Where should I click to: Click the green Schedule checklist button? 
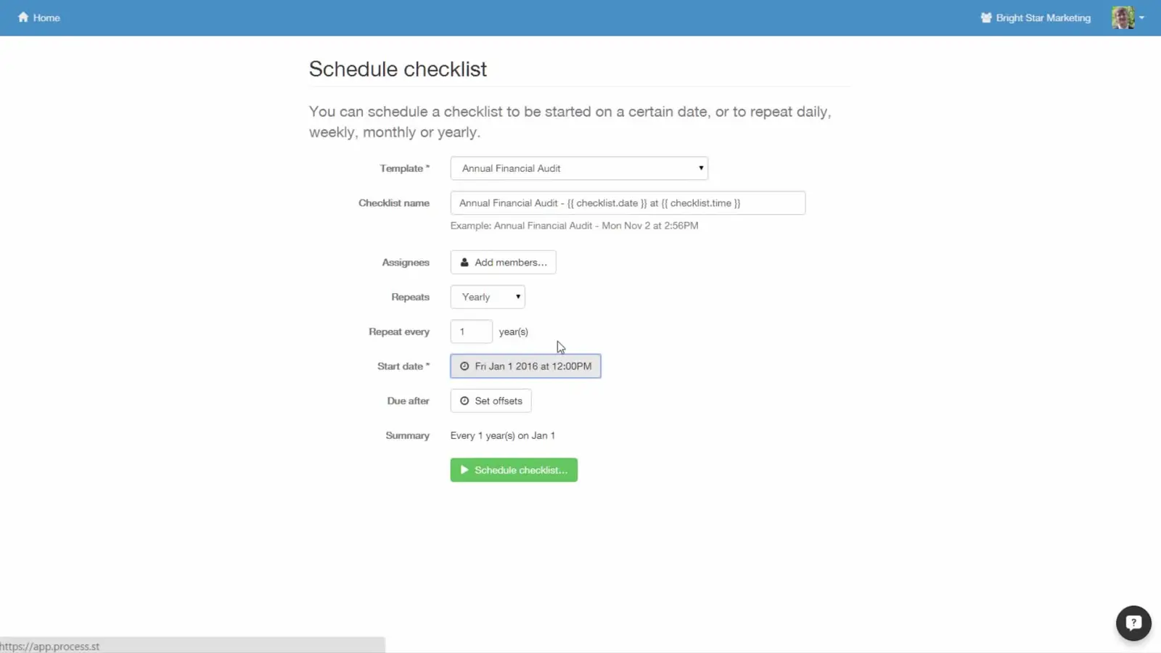coord(514,470)
